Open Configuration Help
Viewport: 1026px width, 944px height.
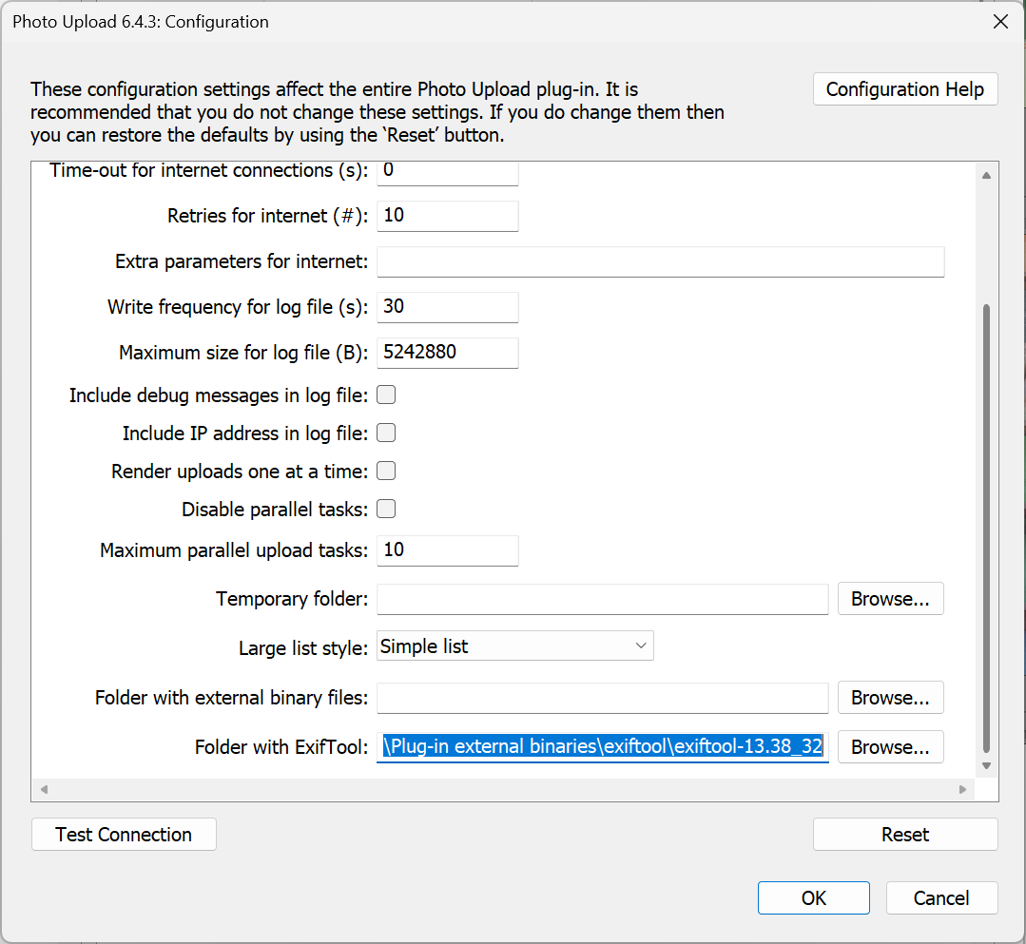pos(904,89)
